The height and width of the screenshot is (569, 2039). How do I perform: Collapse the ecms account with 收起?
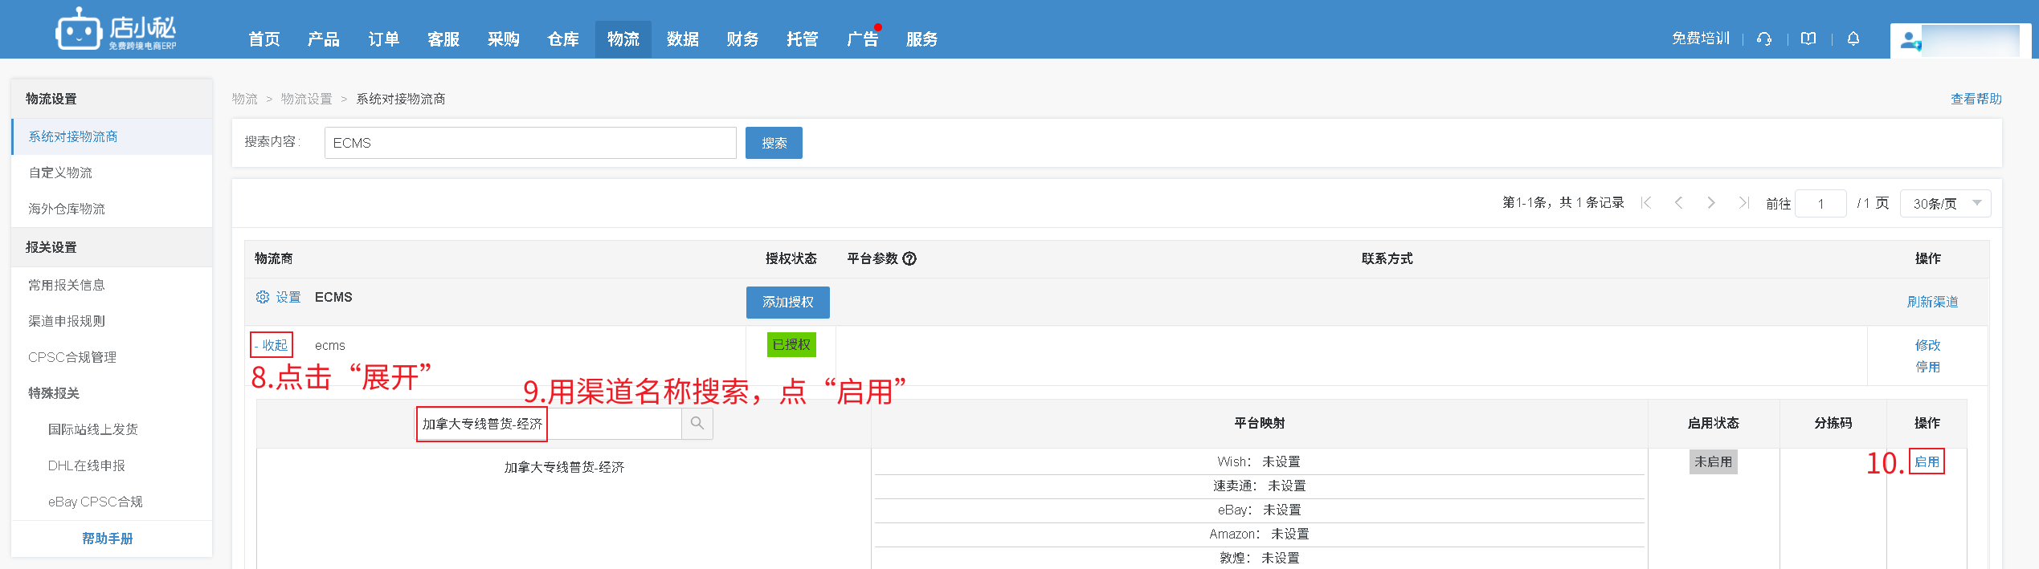click(x=272, y=345)
